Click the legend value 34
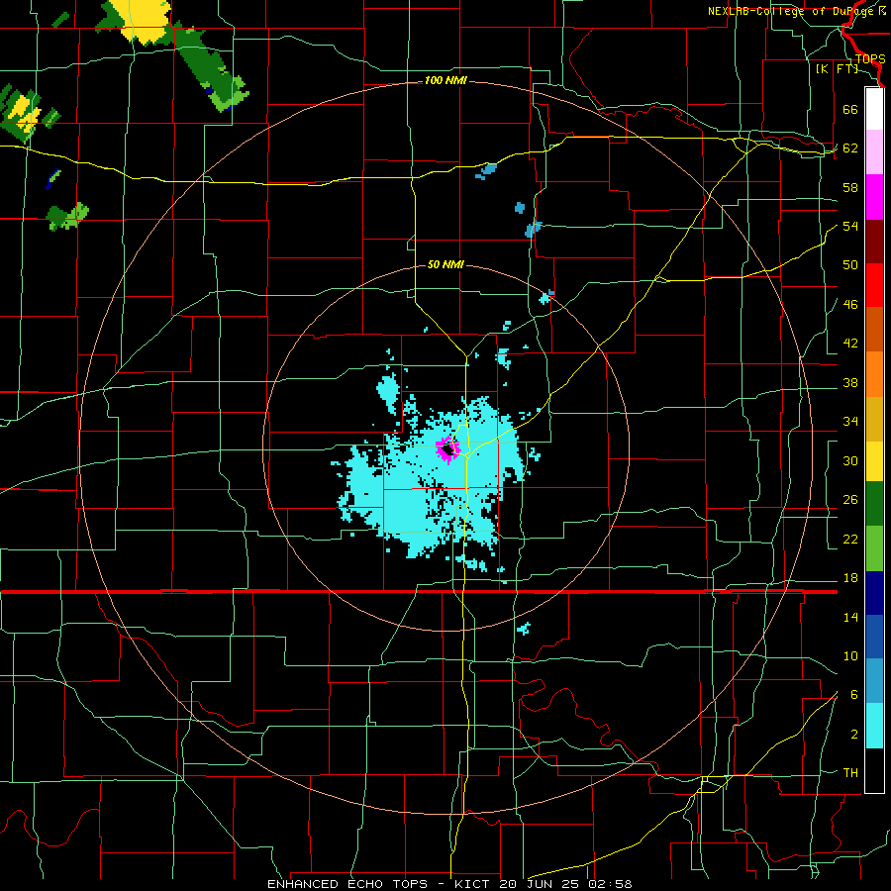 (x=850, y=422)
